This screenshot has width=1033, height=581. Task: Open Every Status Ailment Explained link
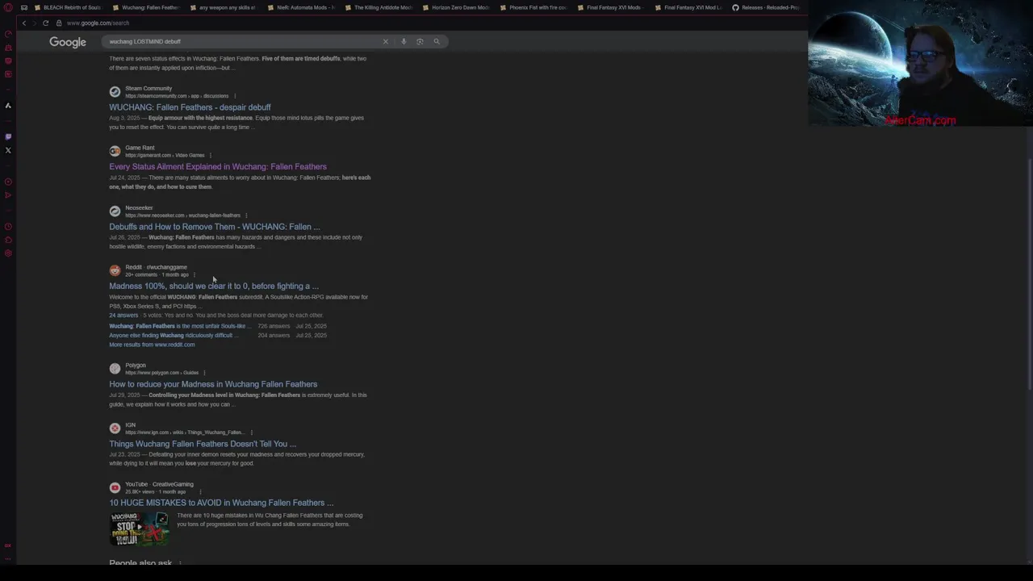click(x=218, y=167)
